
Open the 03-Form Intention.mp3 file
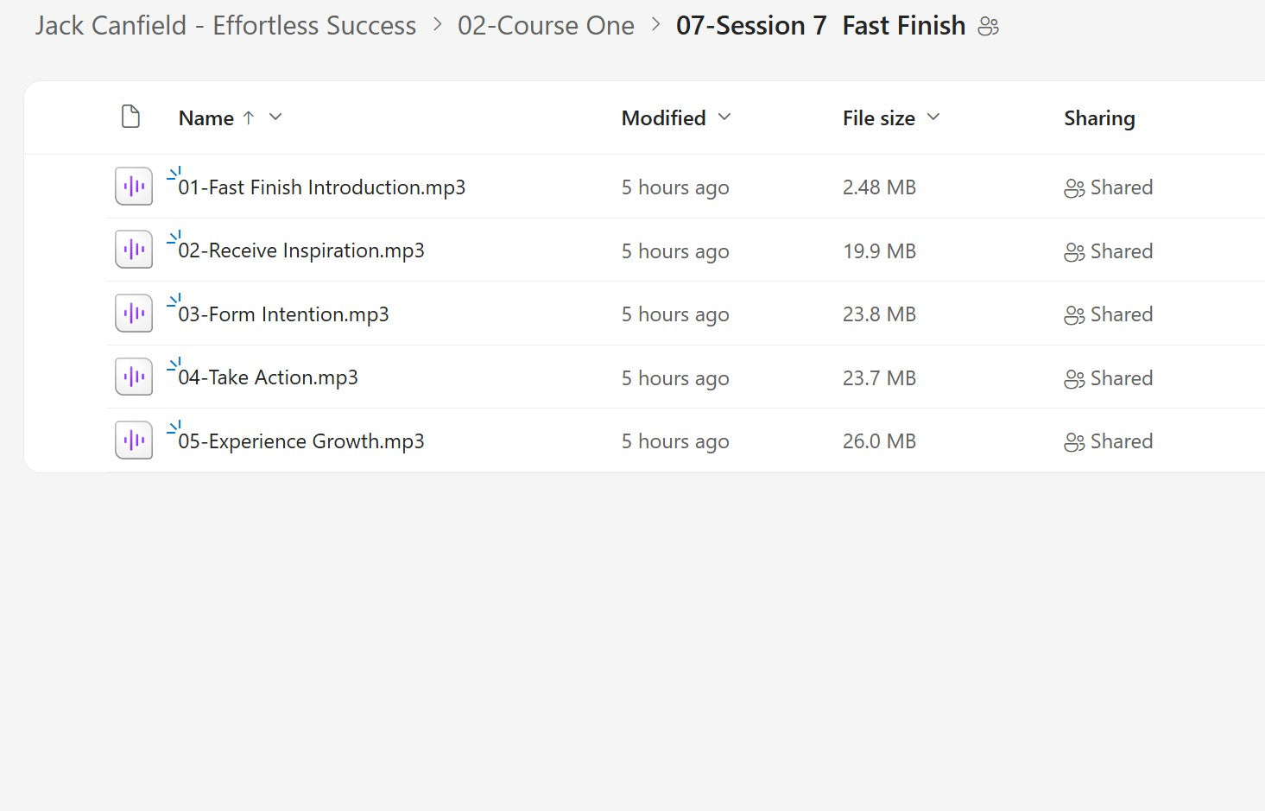click(284, 314)
